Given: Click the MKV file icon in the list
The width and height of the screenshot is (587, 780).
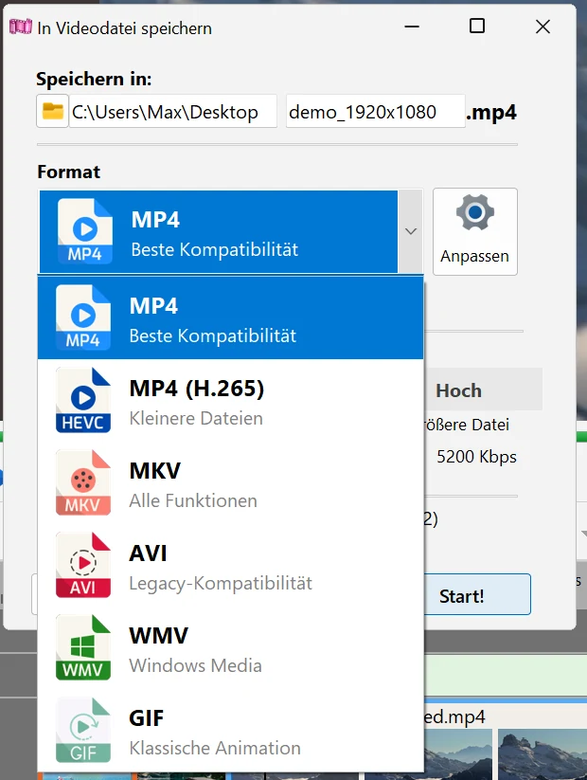Looking at the screenshot, I should pos(83,482).
